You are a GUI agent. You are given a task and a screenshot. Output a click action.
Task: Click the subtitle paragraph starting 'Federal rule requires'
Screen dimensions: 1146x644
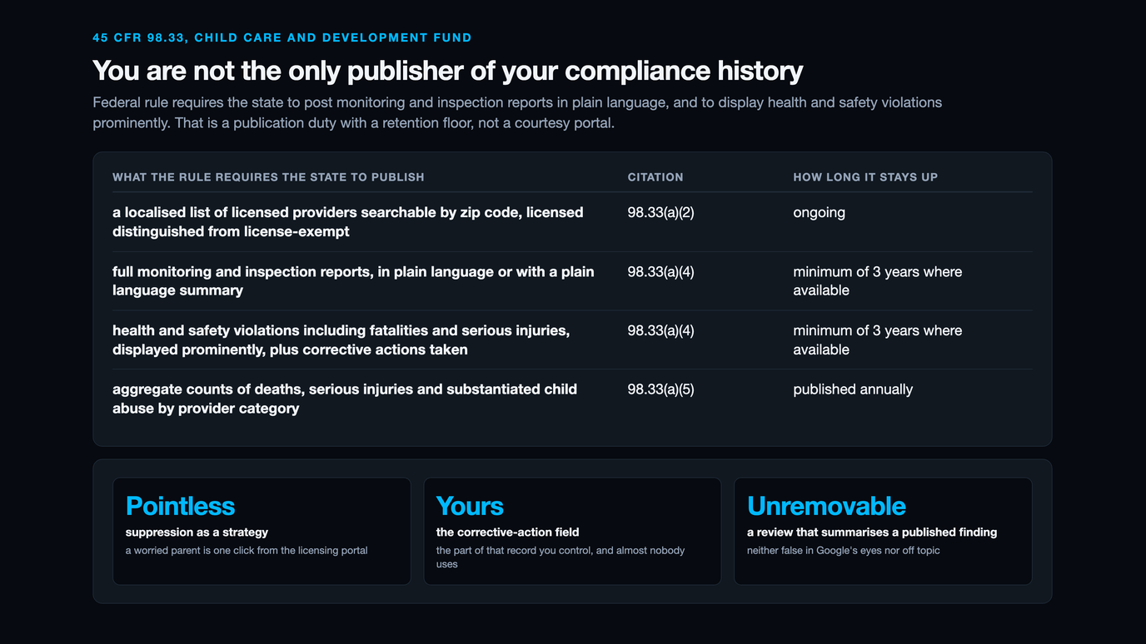pos(517,113)
